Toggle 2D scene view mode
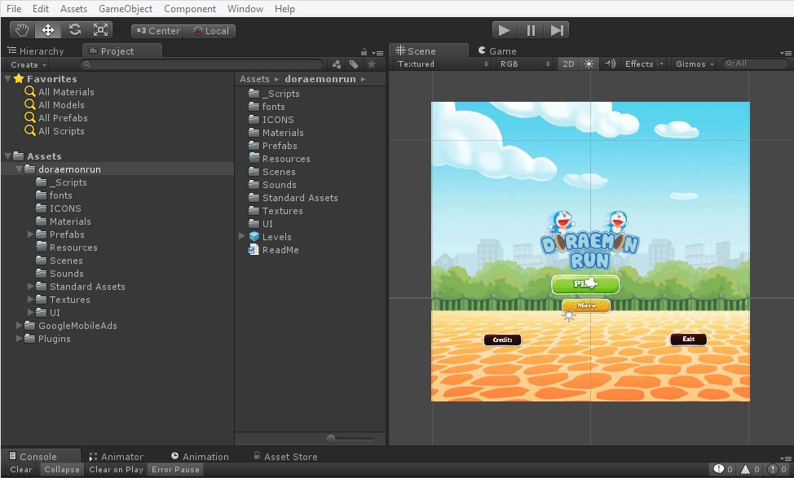This screenshot has width=794, height=478. [x=568, y=64]
